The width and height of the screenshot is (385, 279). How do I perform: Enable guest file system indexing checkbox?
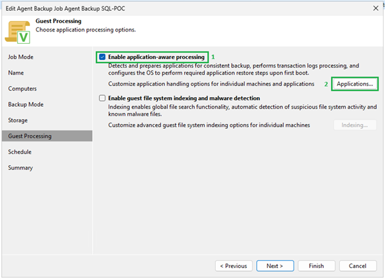pos(102,98)
